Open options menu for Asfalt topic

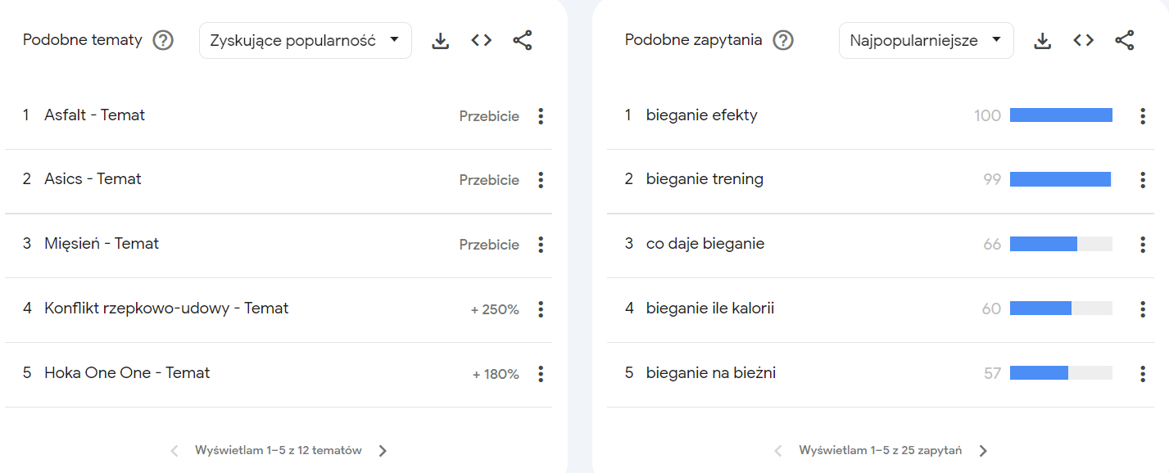click(x=541, y=116)
